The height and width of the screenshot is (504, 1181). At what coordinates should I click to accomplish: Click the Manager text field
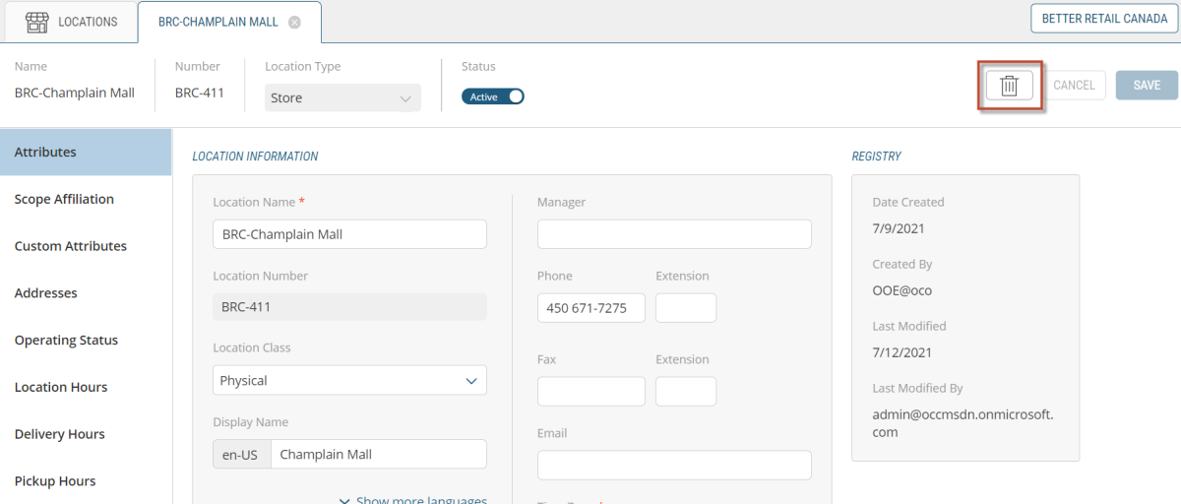[x=674, y=234]
